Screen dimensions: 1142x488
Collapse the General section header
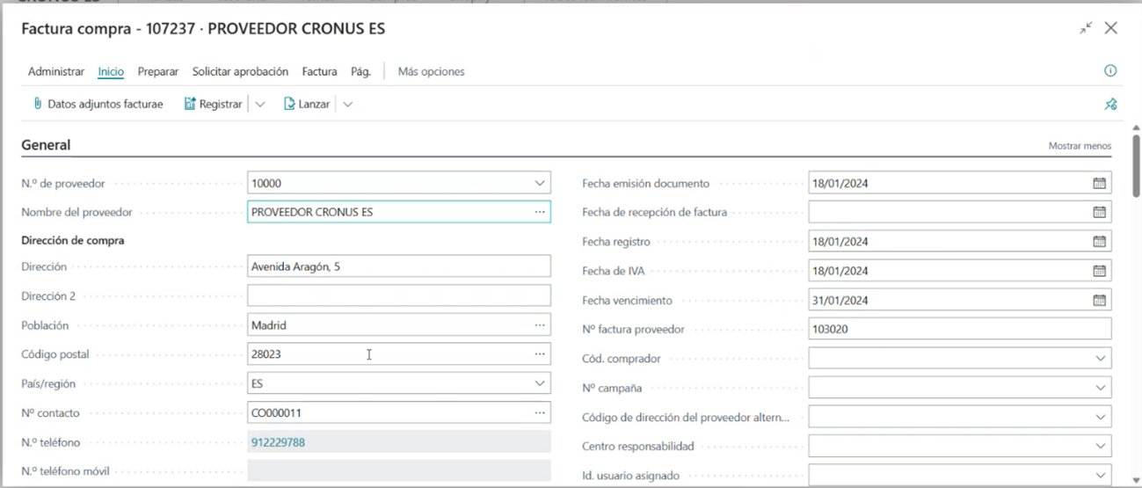[x=46, y=145]
